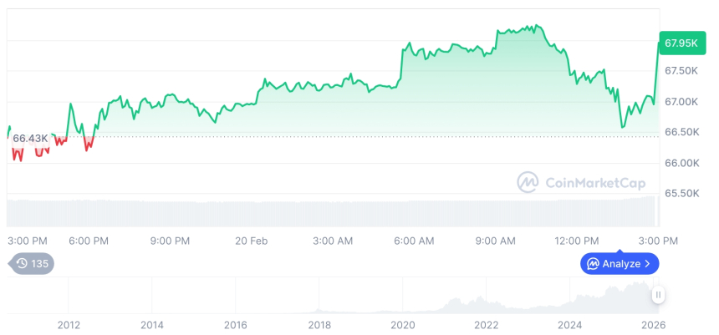Image resolution: width=719 pixels, height=335 pixels.
Task: Click the green 67.95K current price tag
Action: tap(681, 43)
